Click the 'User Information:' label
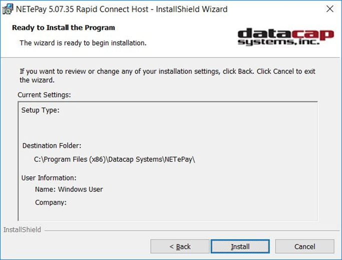Screen dimensions: 342x260 pyautogui.click(x=49, y=178)
